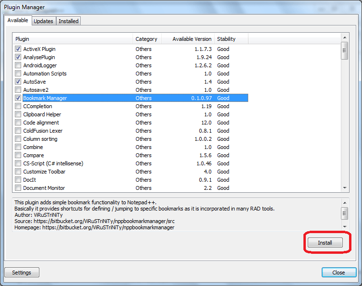362x286 pixels.
Task: Click description pane scroll up arrow
Action: click(344, 203)
